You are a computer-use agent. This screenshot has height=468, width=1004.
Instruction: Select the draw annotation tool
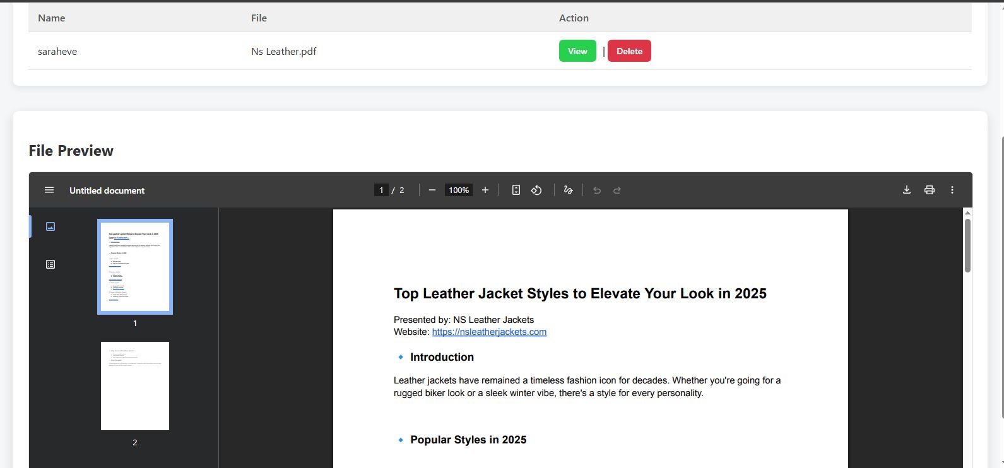[x=569, y=190]
